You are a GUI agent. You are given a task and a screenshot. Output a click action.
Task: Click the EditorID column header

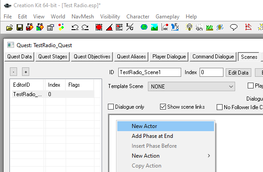click(27, 85)
